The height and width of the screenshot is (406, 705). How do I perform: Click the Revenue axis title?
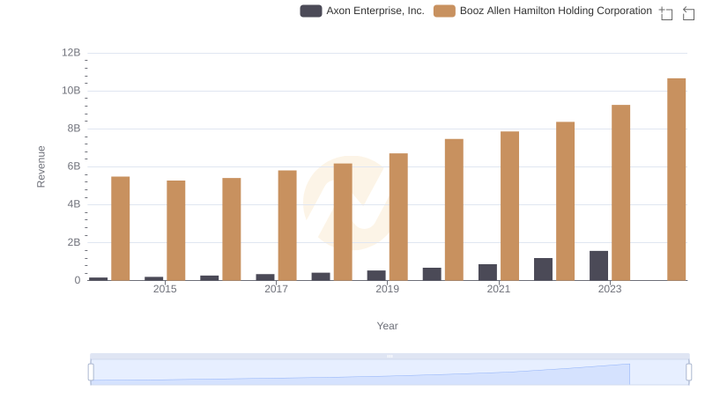(41, 166)
